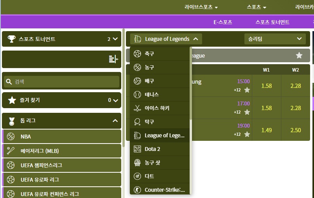
Task: Open the E-스포츠 tab
Action: (223, 22)
